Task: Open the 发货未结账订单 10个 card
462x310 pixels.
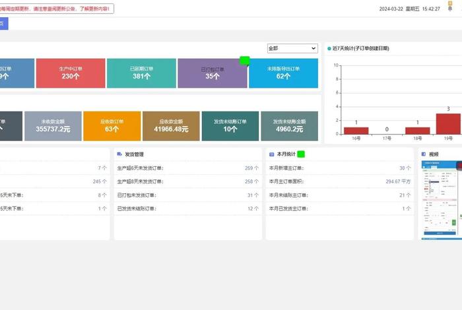Action: pos(230,126)
